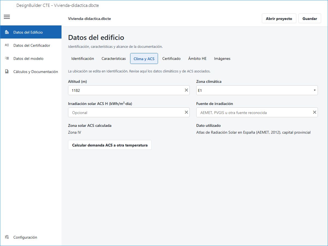Select the Clima y ACS tab
The height and width of the screenshot is (246, 328).
click(x=144, y=58)
